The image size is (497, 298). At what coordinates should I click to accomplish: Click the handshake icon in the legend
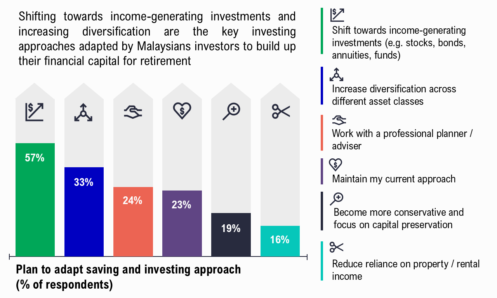click(339, 120)
